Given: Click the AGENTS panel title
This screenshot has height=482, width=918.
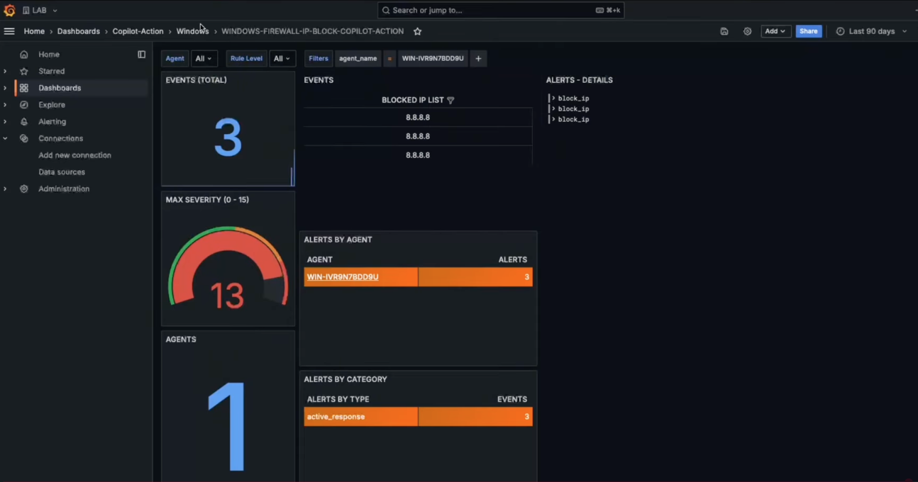Looking at the screenshot, I should [181, 340].
